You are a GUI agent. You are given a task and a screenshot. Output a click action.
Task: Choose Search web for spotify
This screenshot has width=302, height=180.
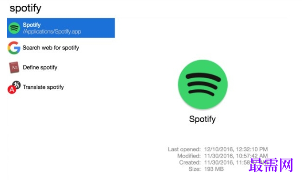[x=51, y=48]
